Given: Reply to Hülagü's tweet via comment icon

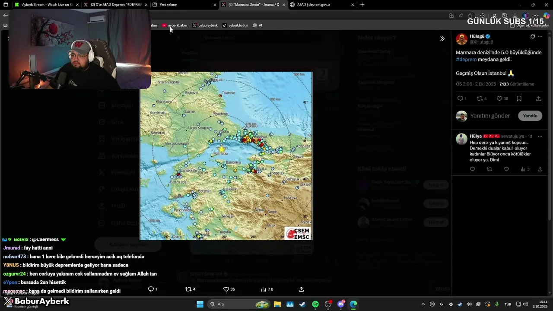Looking at the screenshot, I should [460, 98].
